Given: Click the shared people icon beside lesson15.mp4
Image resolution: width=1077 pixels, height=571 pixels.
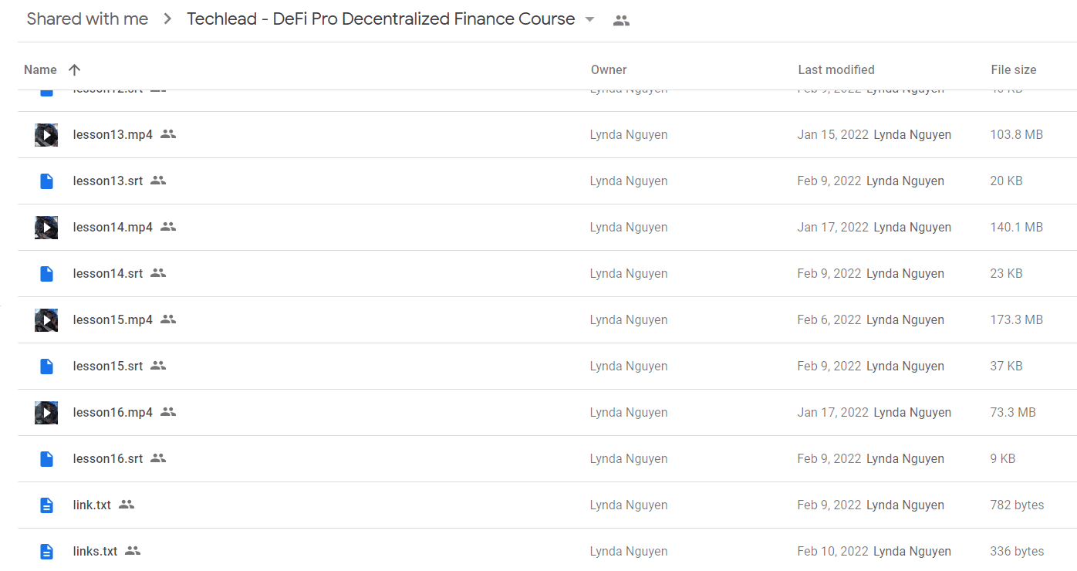Looking at the screenshot, I should (168, 319).
